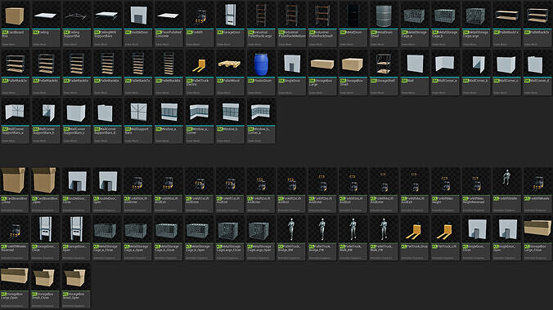This screenshot has height=310, width=553.
Task: Select the AS_StorageBoxLarge_Open animation
Action: point(15,286)
